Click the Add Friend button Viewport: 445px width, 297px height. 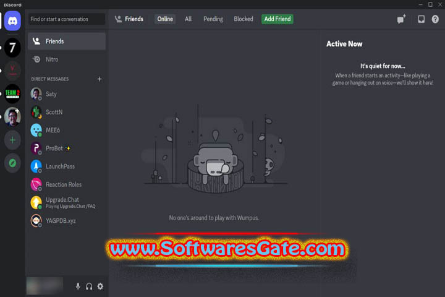[278, 19]
